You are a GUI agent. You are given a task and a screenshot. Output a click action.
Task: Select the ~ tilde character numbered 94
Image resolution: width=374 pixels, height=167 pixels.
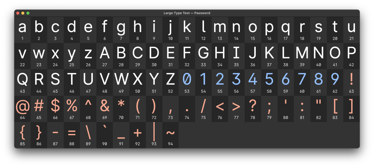pos(170,133)
